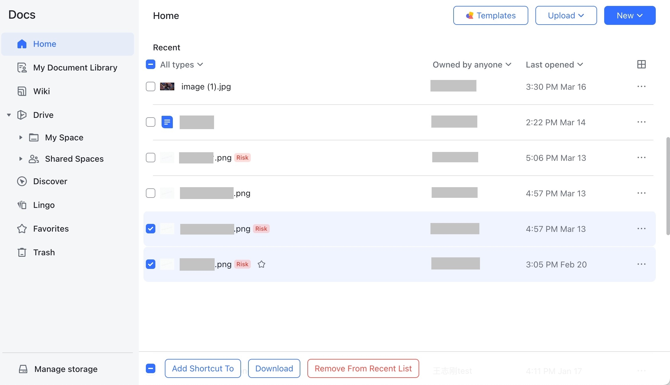This screenshot has width=670, height=385.
Task: Click the Lingo icon in sidebar
Action: [x=22, y=205]
